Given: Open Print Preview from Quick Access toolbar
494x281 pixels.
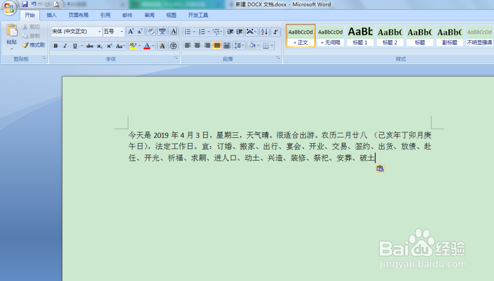Looking at the screenshot, I should 56,4.
